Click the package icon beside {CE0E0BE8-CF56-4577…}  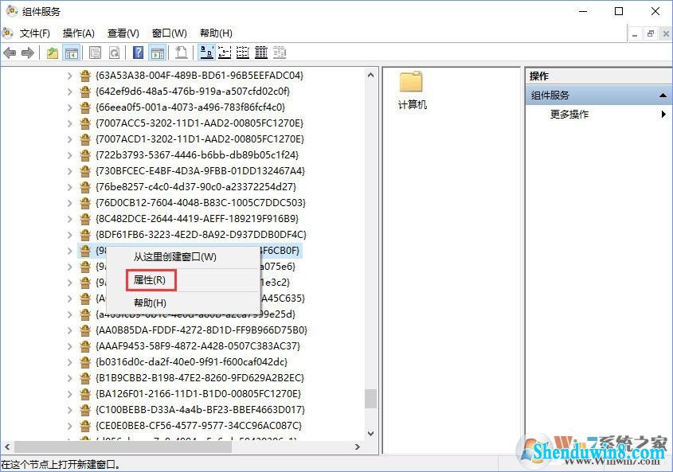coord(85,426)
